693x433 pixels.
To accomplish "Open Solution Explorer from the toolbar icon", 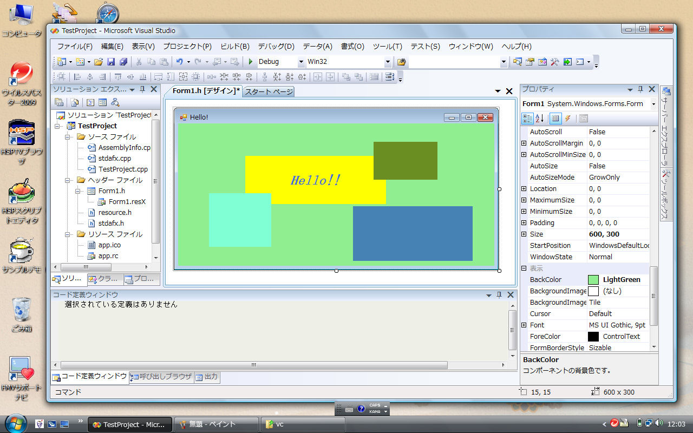I will [518, 62].
